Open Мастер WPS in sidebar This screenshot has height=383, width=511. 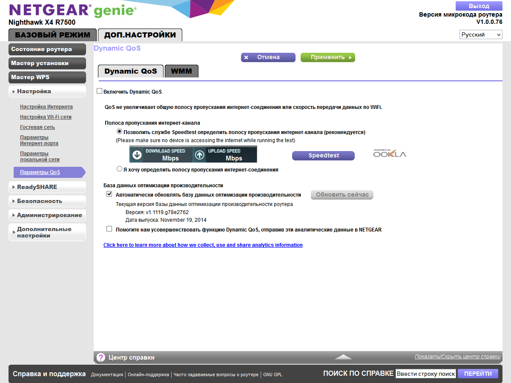coord(47,77)
